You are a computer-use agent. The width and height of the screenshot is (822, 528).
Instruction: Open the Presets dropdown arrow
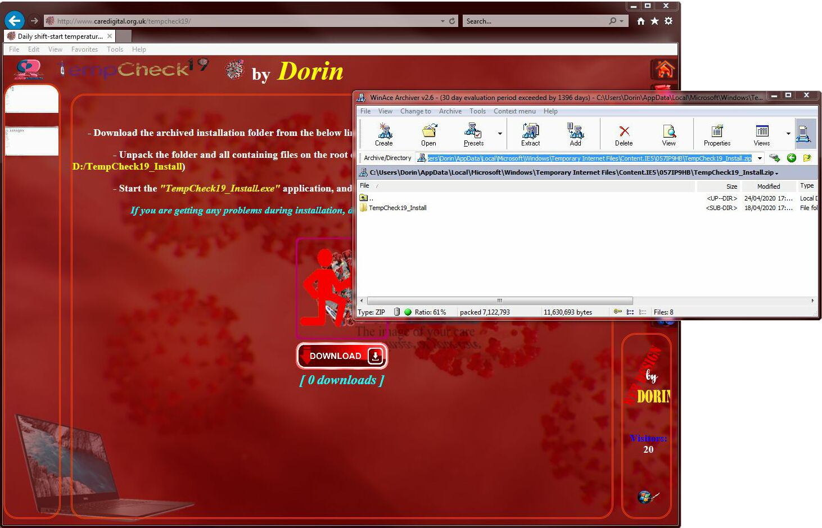pos(500,134)
